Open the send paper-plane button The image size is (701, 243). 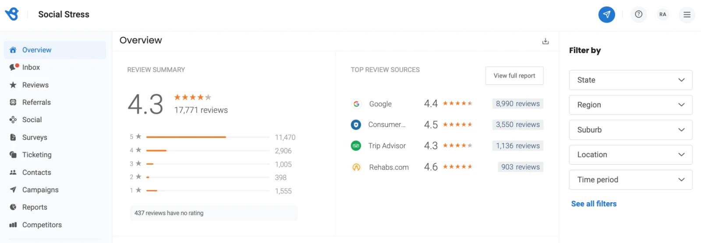606,14
